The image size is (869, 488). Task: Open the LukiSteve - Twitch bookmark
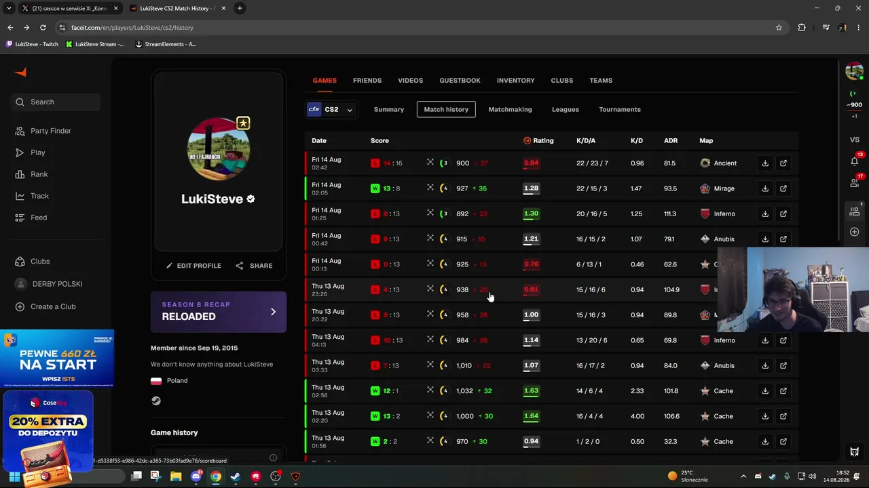(33, 44)
